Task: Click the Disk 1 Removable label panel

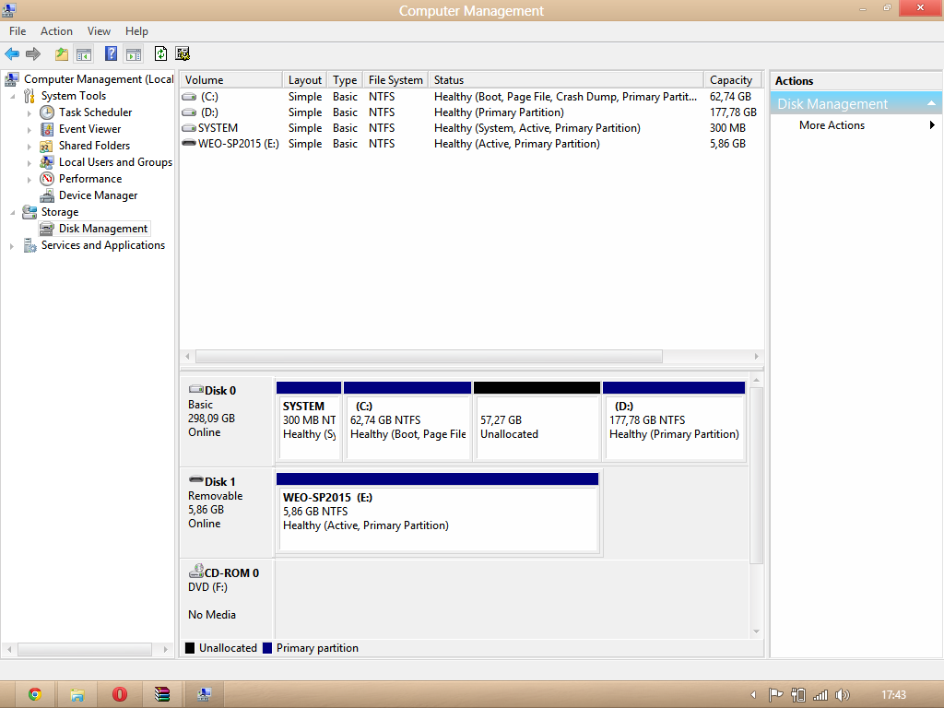Action: point(227,513)
